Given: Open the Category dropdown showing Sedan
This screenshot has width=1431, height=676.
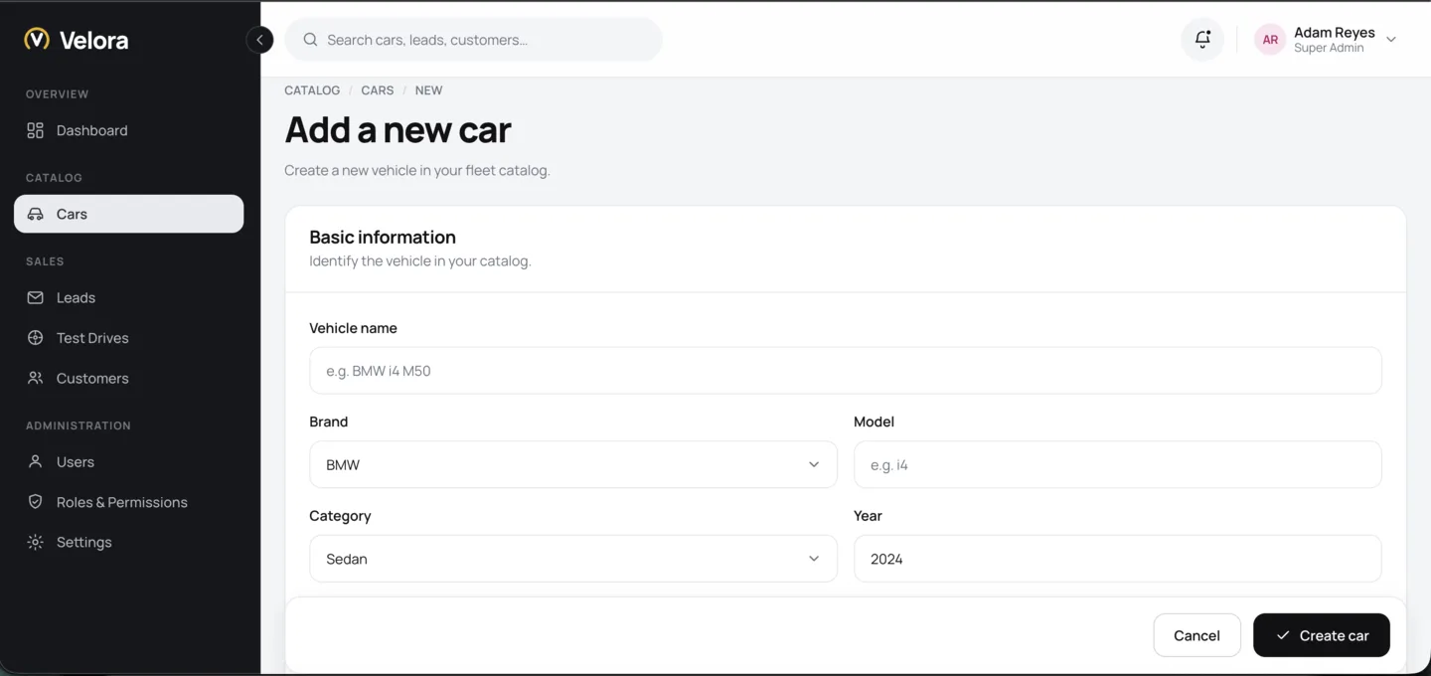Looking at the screenshot, I should [573, 559].
